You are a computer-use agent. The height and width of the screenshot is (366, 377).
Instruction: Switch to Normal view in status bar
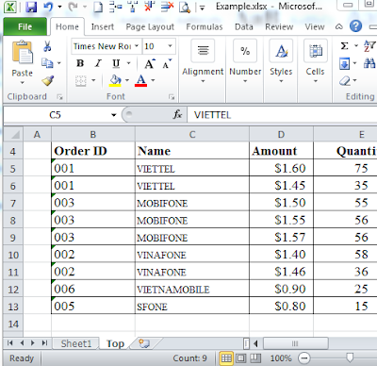pyautogui.click(x=226, y=358)
